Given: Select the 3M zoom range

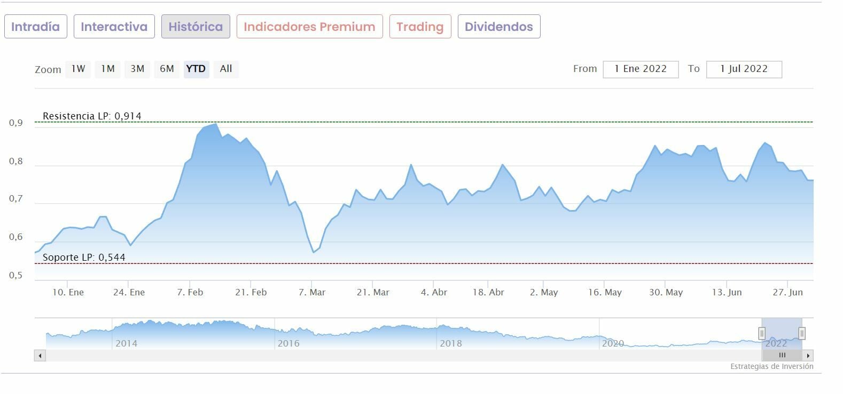Looking at the screenshot, I should point(137,69).
